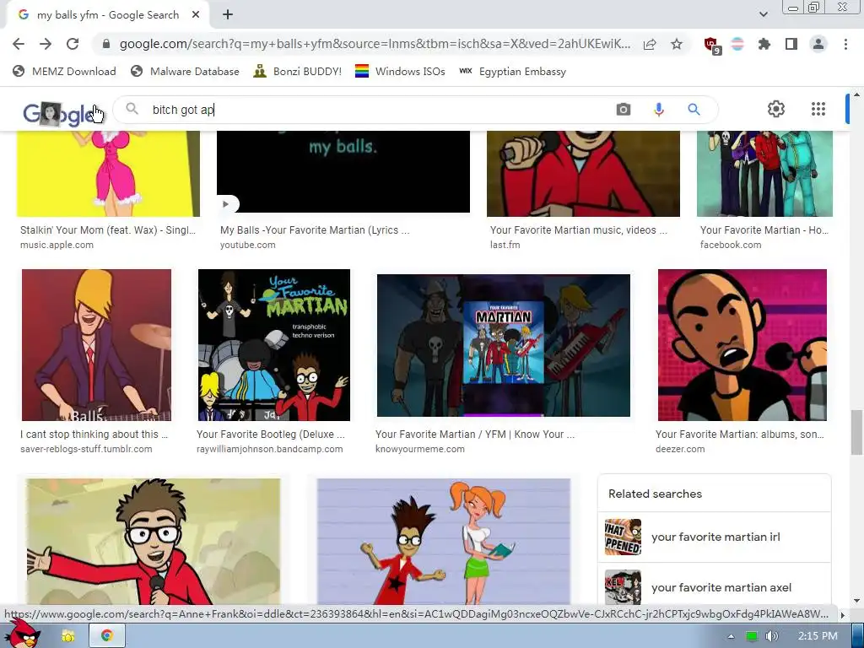Open the Chrome profile avatar
Viewport: 864px width, 648px height.
point(818,44)
